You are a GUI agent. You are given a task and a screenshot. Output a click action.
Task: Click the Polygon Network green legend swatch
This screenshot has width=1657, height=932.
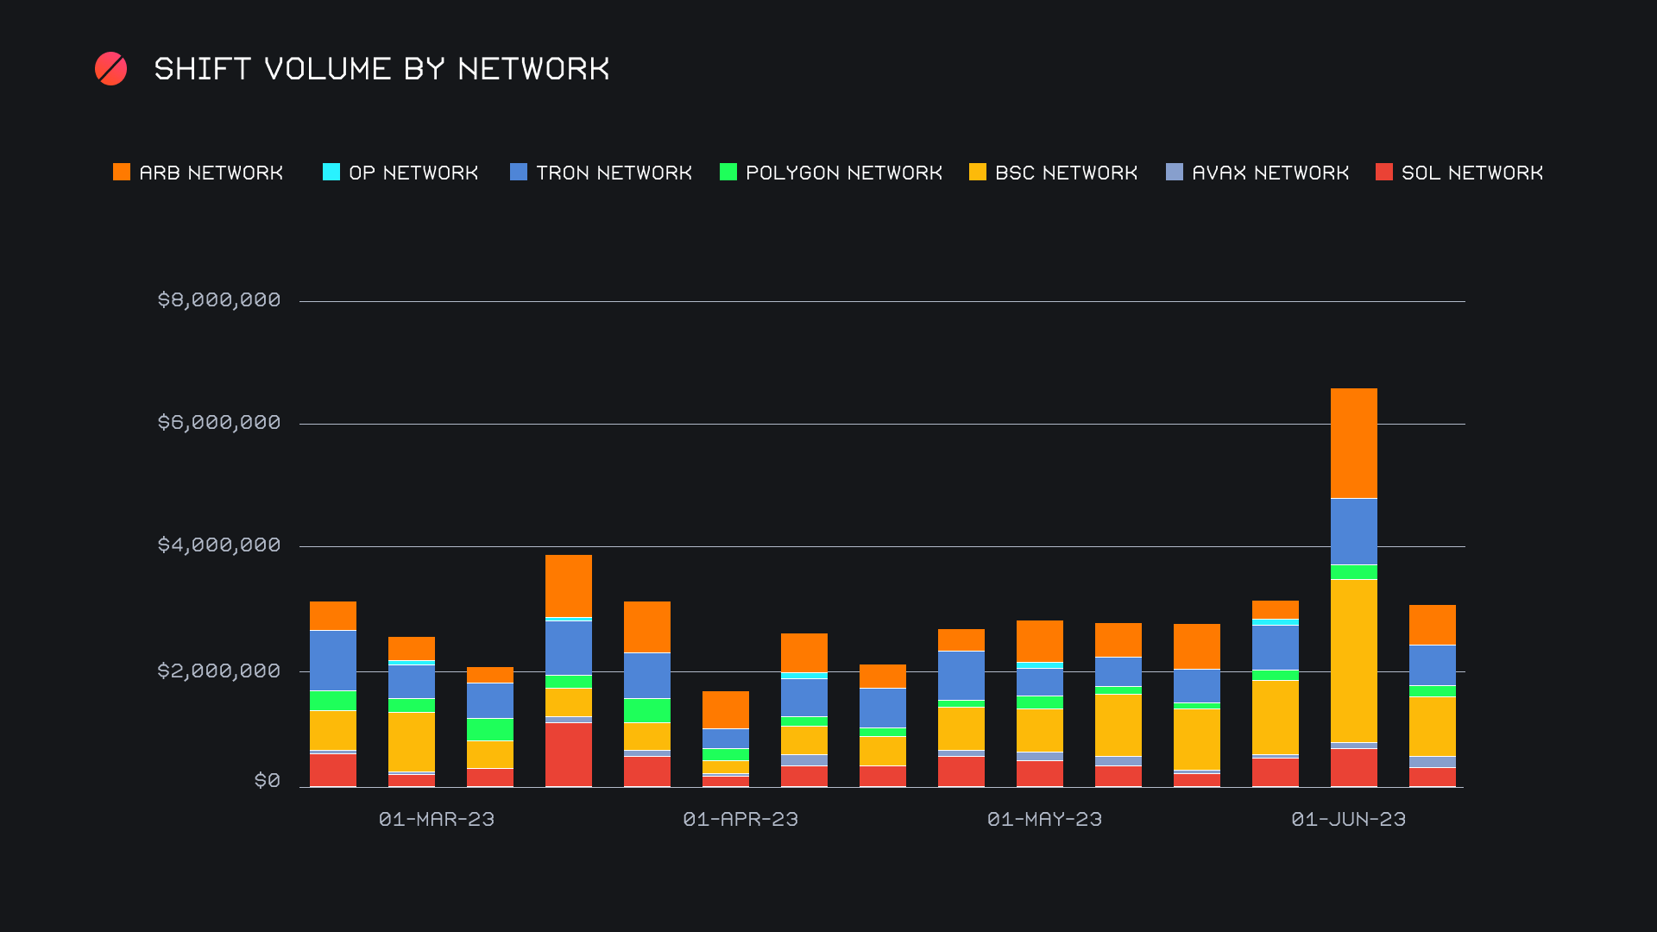(728, 172)
